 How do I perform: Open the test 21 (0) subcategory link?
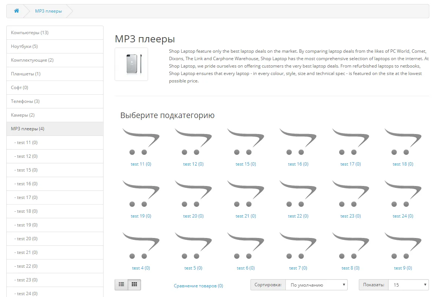tap(246, 216)
